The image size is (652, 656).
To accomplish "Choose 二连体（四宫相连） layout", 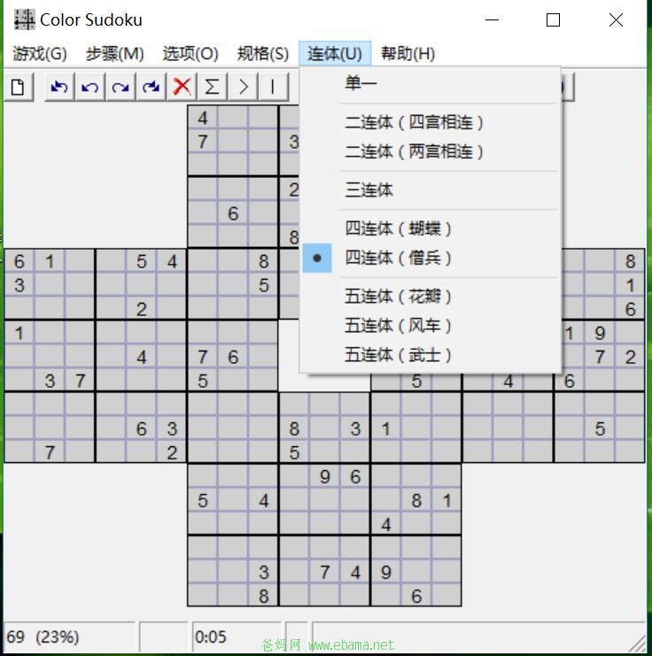I will [x=431, y=122].
